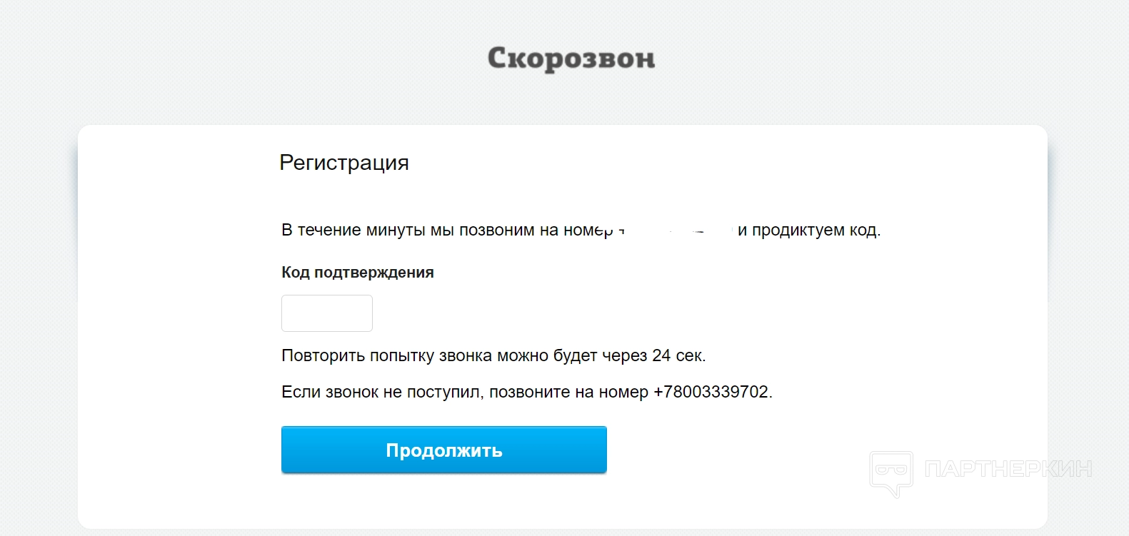Click the Код подтверждения label
The image size is (1129, 536).
(358, 273)
